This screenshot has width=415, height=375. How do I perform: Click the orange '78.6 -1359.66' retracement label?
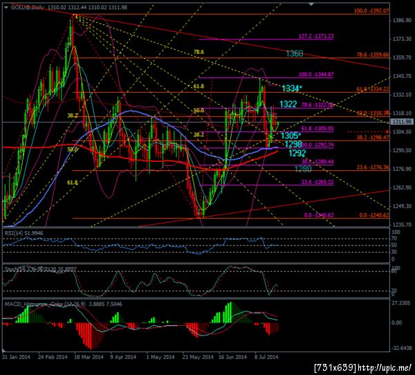[373, 55]
